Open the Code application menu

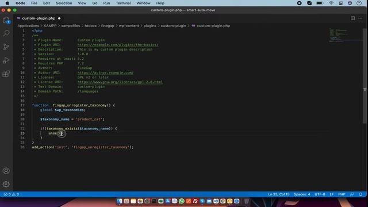click(x=21, y=3)
